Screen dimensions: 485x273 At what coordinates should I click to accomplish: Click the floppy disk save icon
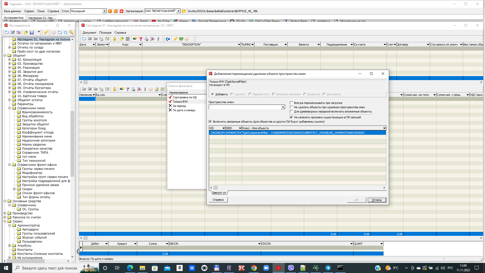[32, 33]
